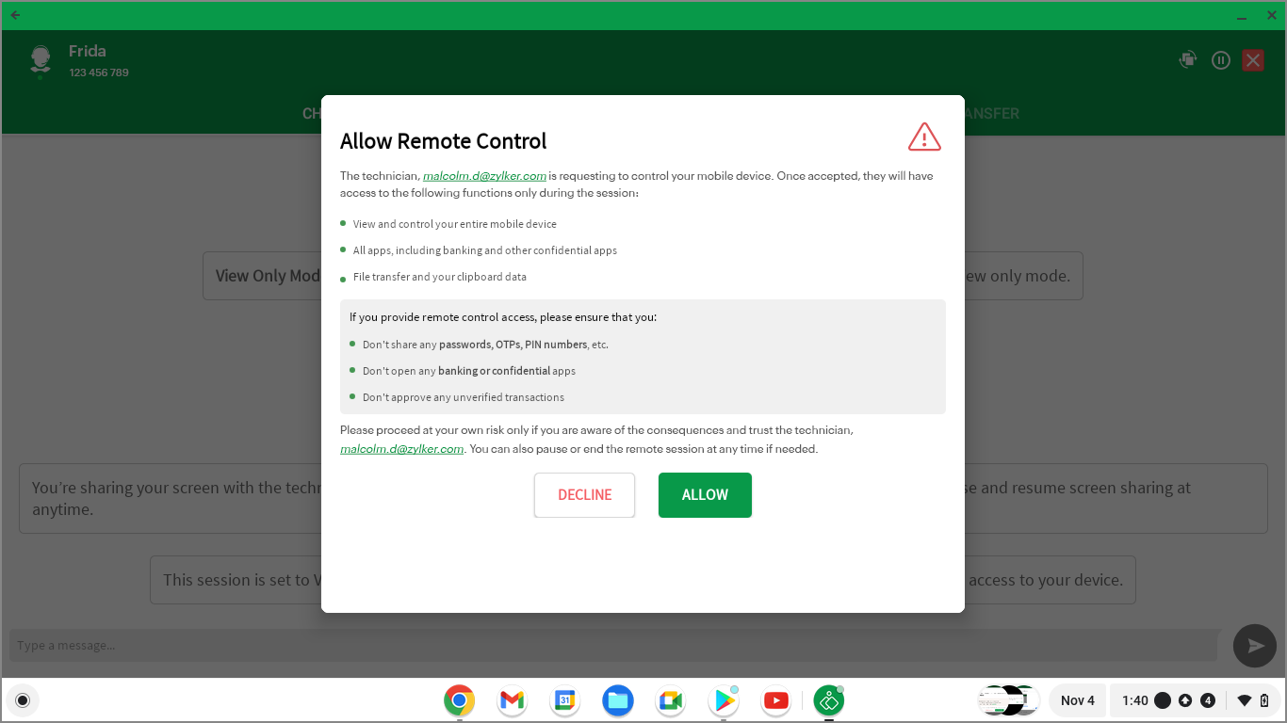Open Google Chrome from the shelf
The width and height of the screenshot is (1287, 723).
459,700
